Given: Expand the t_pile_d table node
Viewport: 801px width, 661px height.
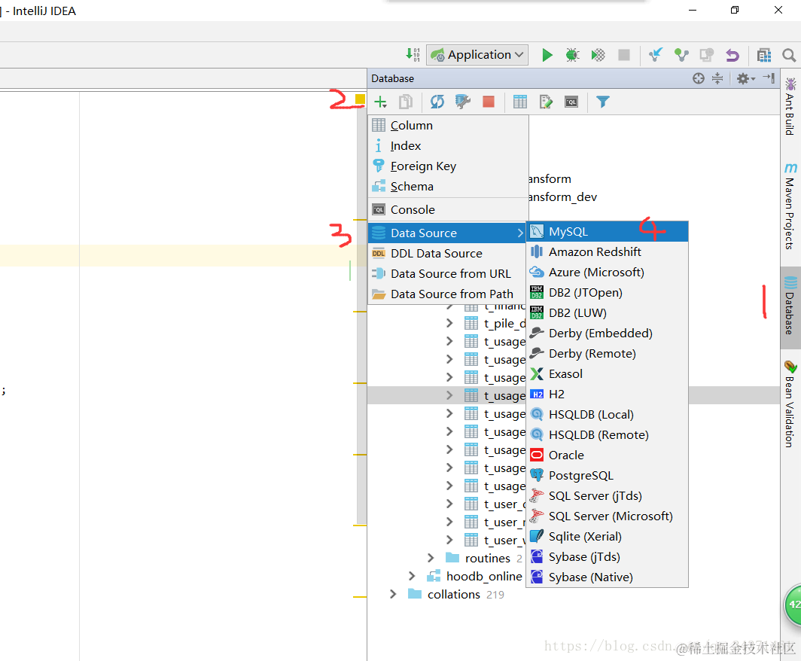Looking at the screenshot, I should pyautogui.click(x=449, y=324).
